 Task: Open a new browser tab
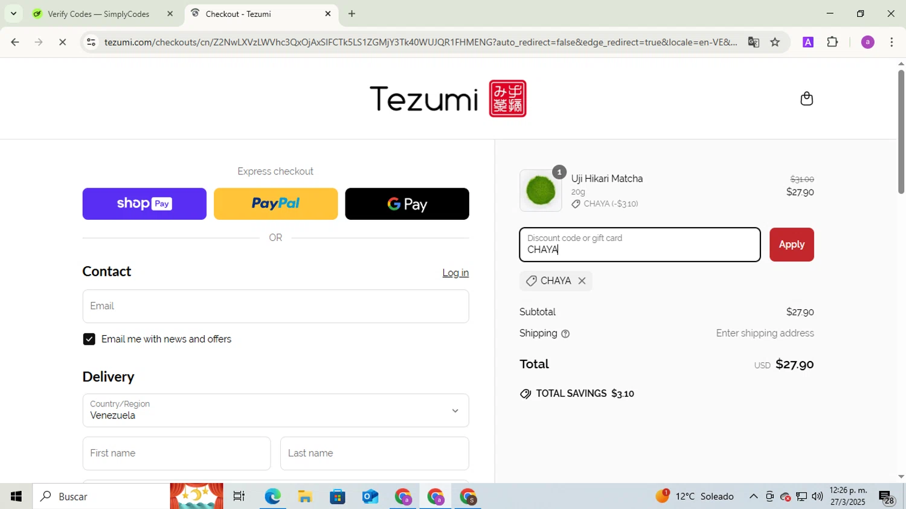352,13
